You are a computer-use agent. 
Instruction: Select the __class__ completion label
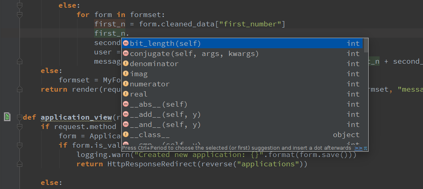150,135
